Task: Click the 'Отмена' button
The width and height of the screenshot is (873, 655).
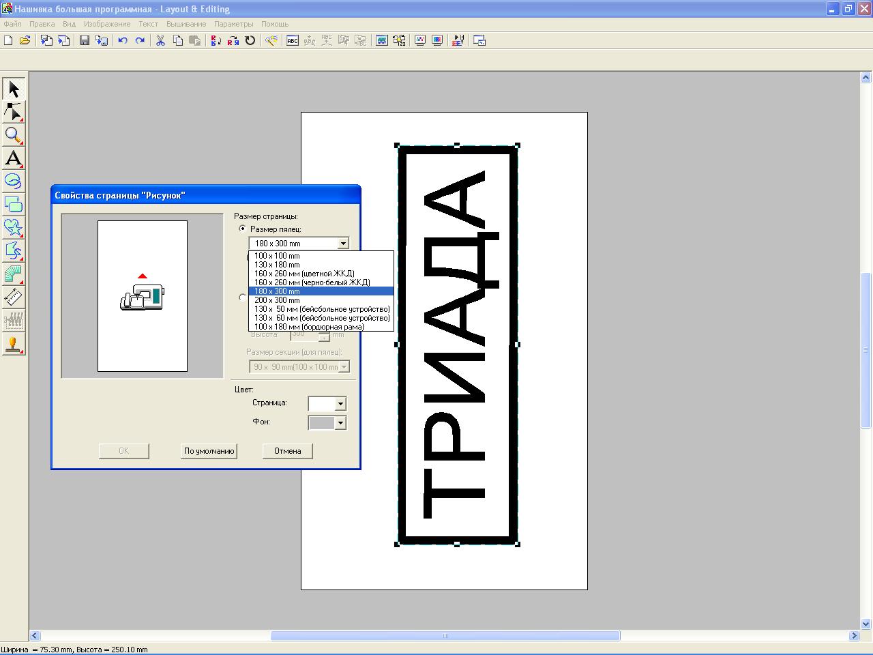Action: tap(287, 451)
